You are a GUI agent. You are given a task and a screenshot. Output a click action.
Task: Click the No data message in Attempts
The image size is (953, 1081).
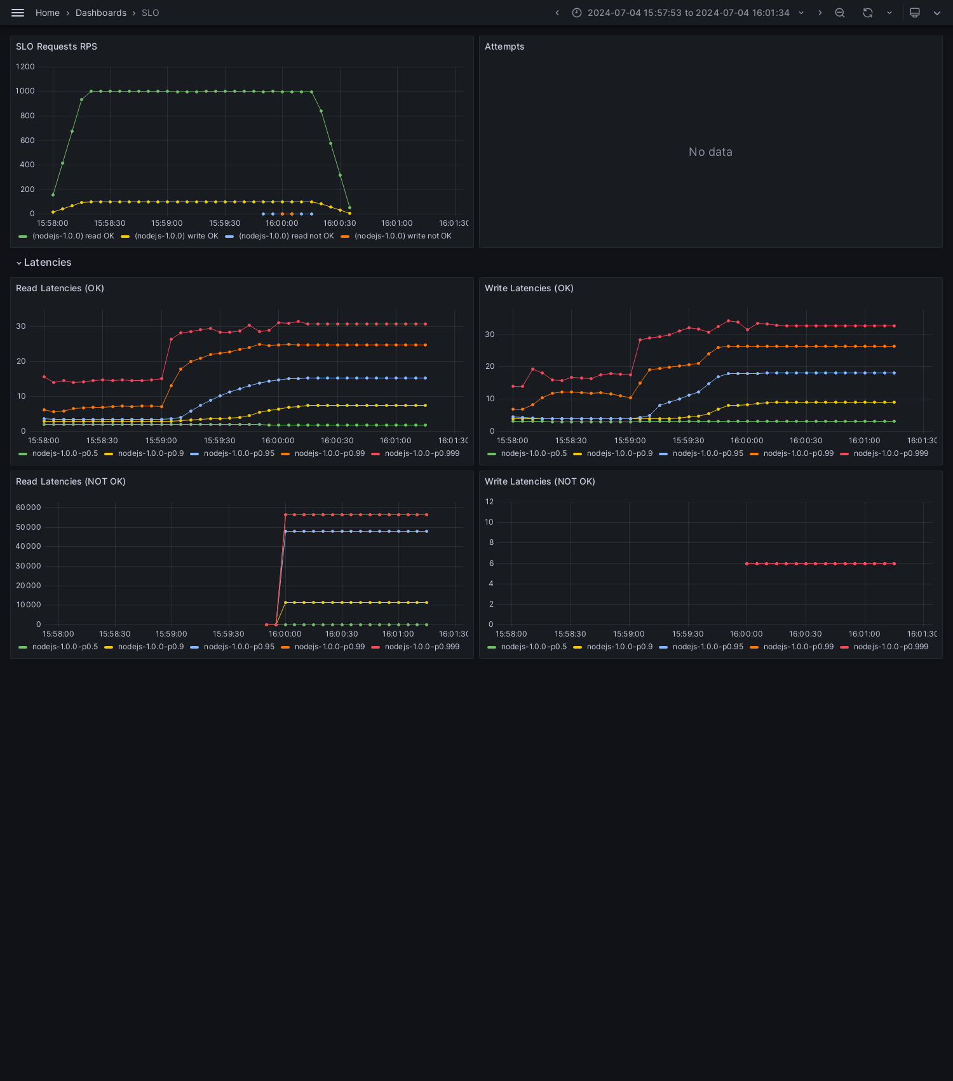(x=710, y=152)
